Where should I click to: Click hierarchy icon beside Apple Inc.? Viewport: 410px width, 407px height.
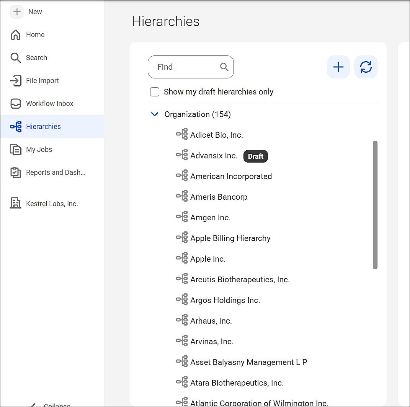click(182, 258)
